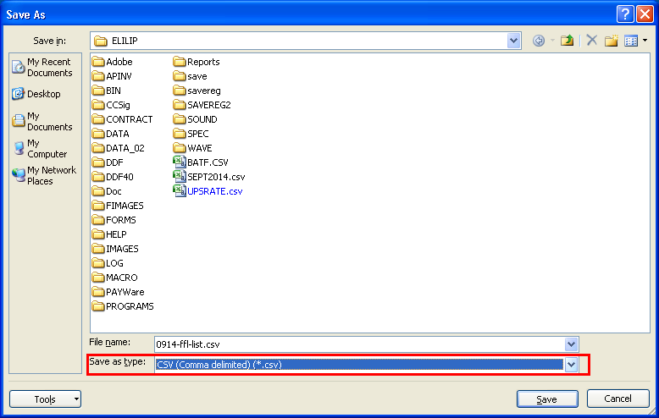Open My Network Places shortcut
Image resolution: width=659 pixels, height=418 pixels.
pyautogui.click(x=44, y=175)
